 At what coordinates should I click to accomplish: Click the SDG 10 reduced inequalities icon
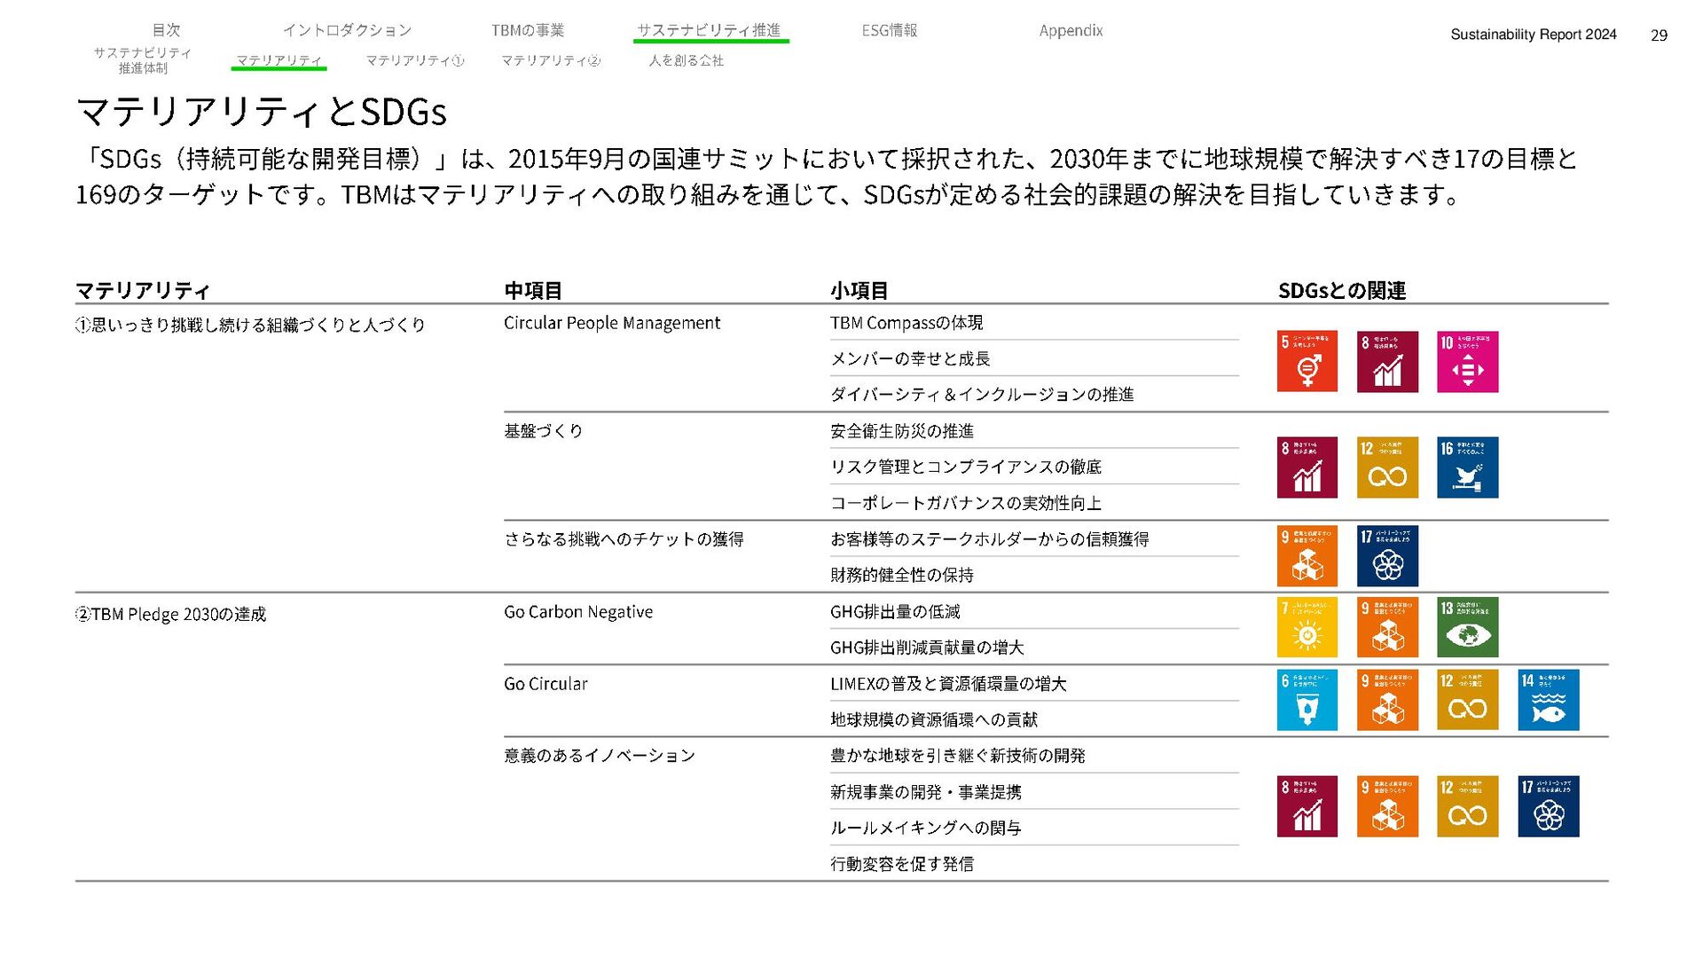(x=1467, y=362)
